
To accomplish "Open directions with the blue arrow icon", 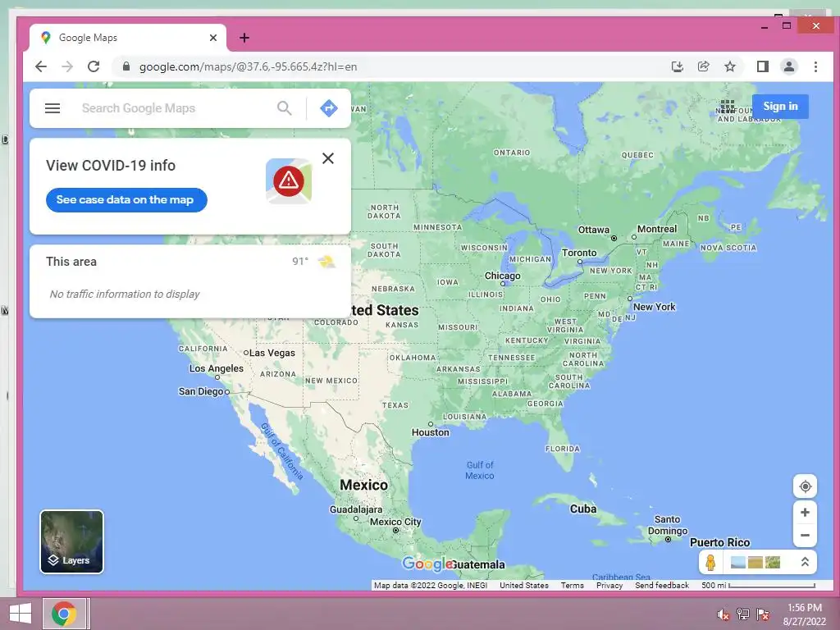I will (328, 108).
